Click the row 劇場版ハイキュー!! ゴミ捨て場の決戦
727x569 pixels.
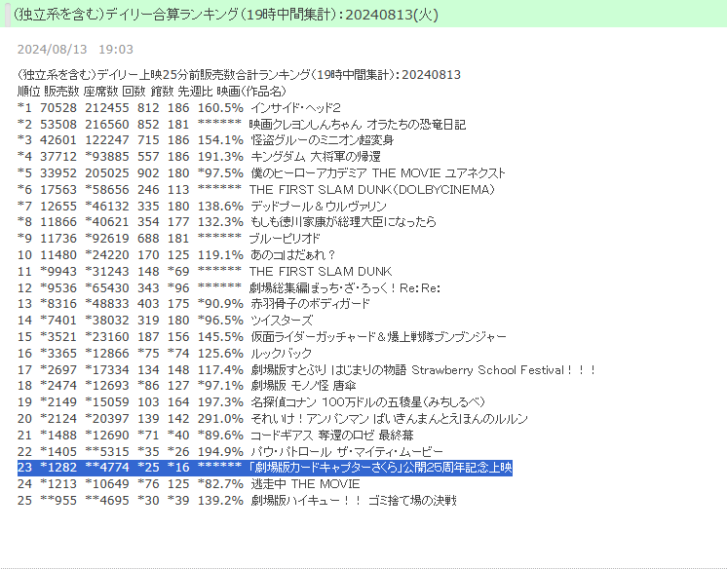[237, 500]
